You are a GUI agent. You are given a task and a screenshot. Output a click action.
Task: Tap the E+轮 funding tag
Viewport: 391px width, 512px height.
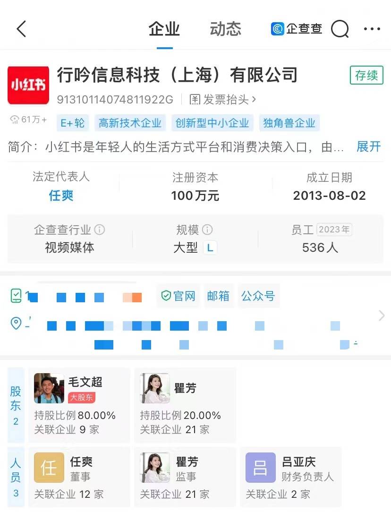[x=72, y=123]
